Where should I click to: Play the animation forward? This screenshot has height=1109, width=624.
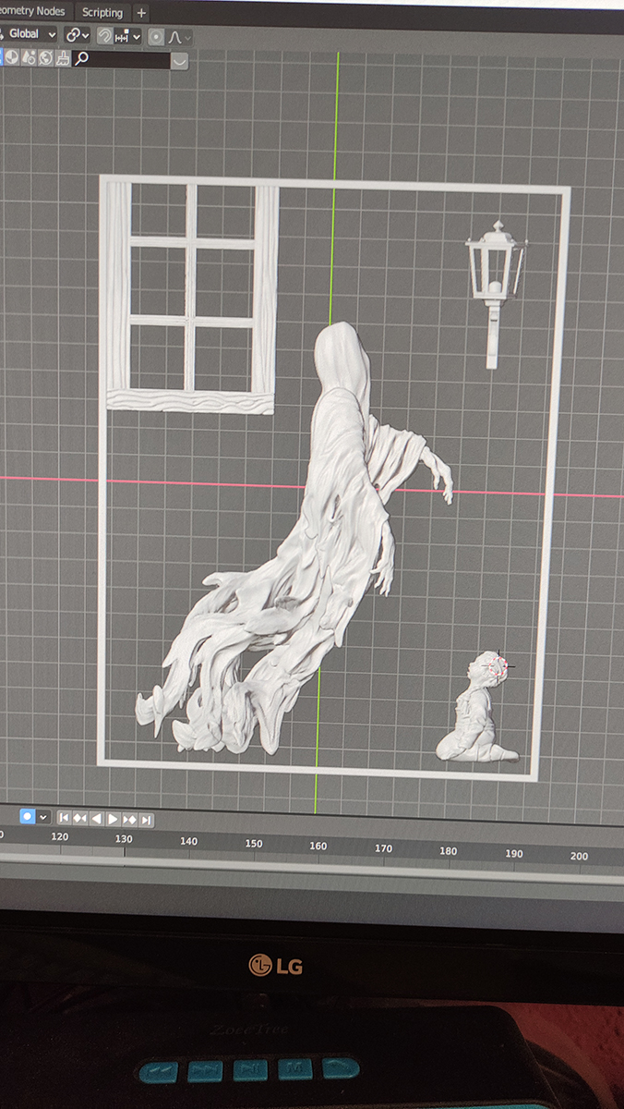[113, 819]
